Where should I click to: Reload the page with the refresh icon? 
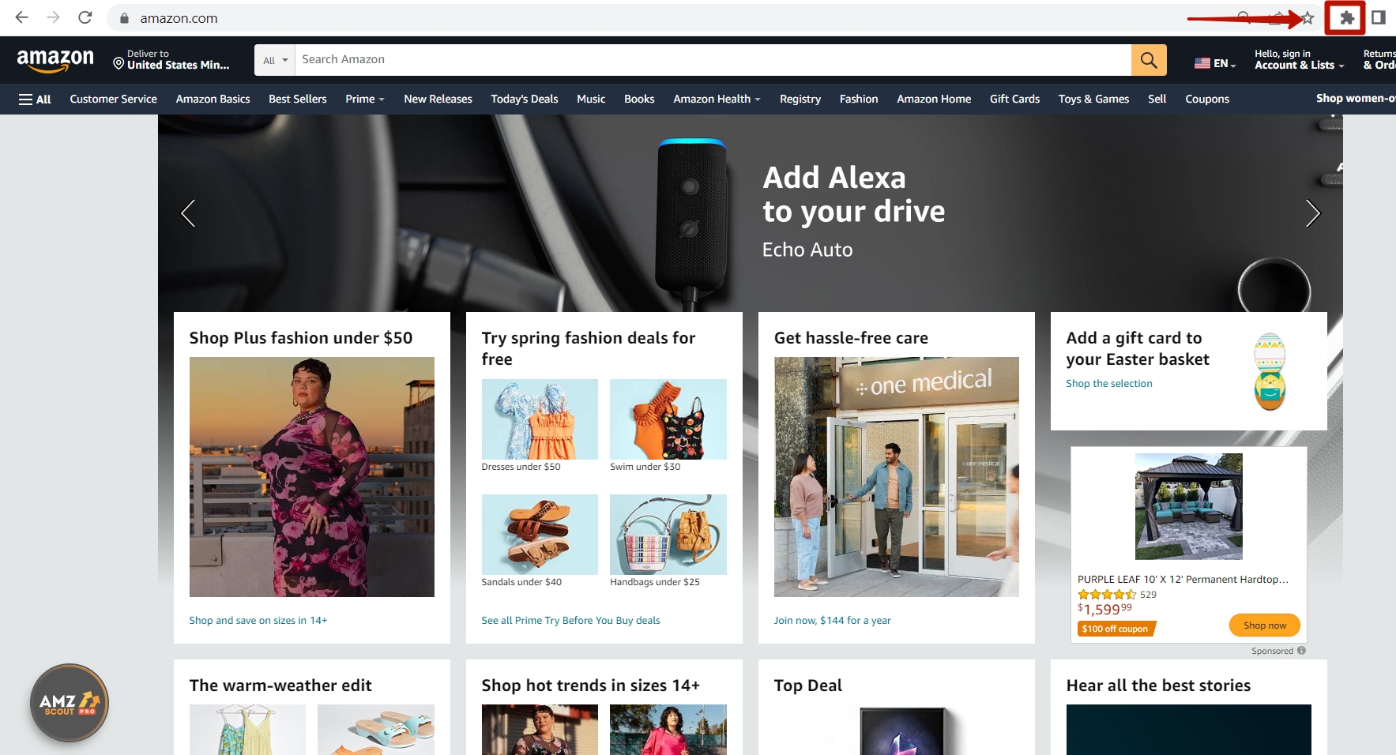(x=85, y=17)
